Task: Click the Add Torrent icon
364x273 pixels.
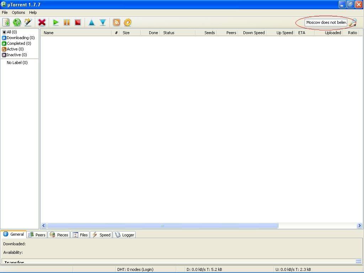Action: 6,22
